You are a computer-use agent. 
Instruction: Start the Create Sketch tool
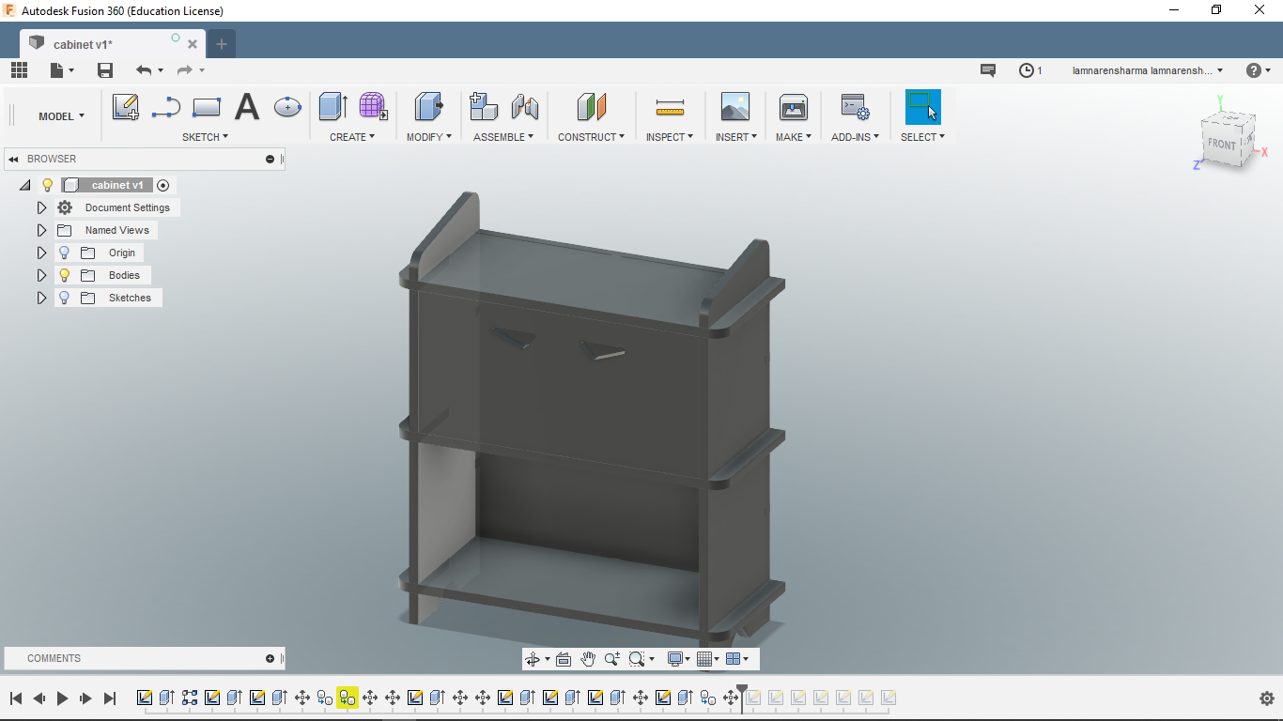[x=126, y=107]
